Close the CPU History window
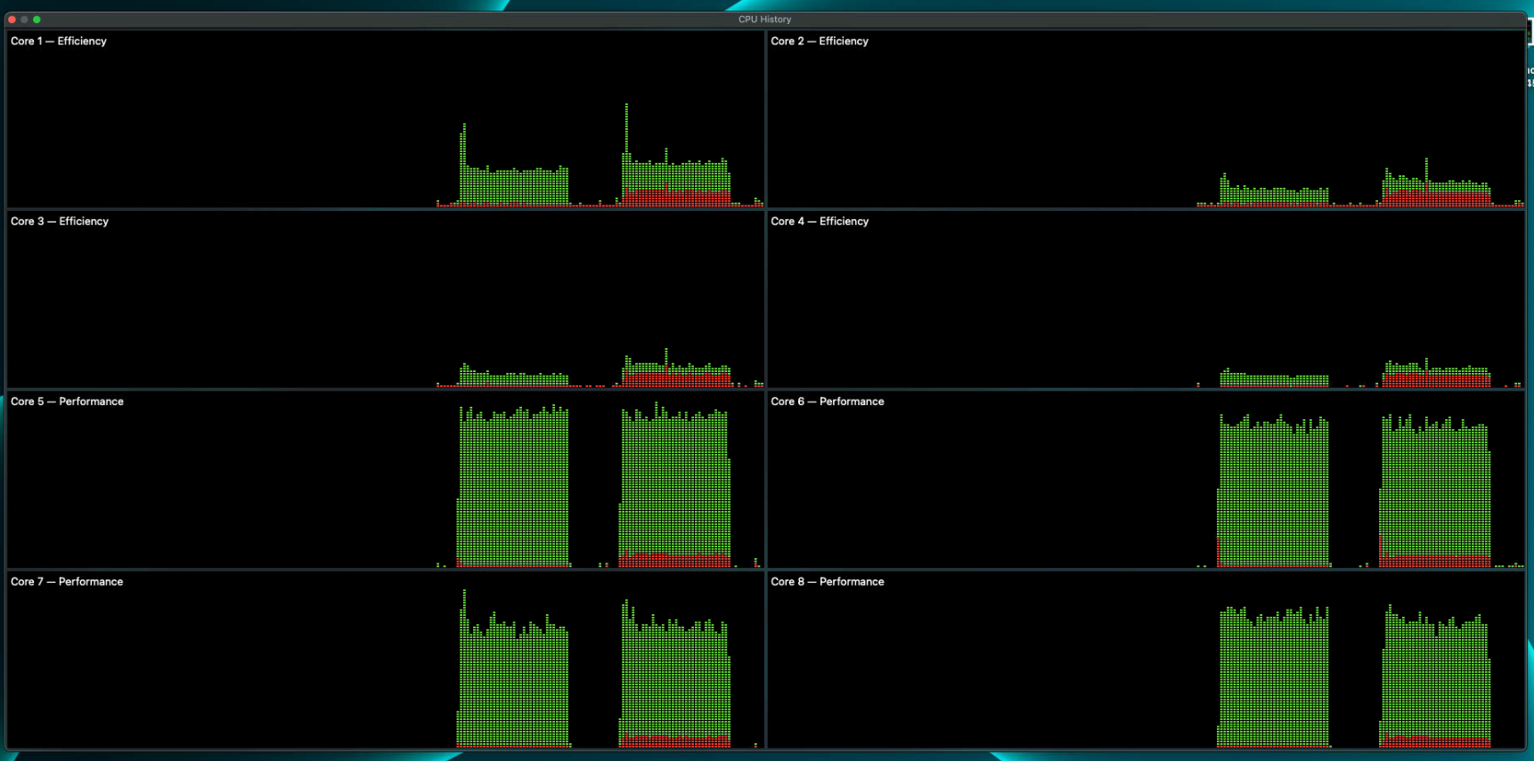The height and width of the screenshot is (761, 1534). (12, 20)
